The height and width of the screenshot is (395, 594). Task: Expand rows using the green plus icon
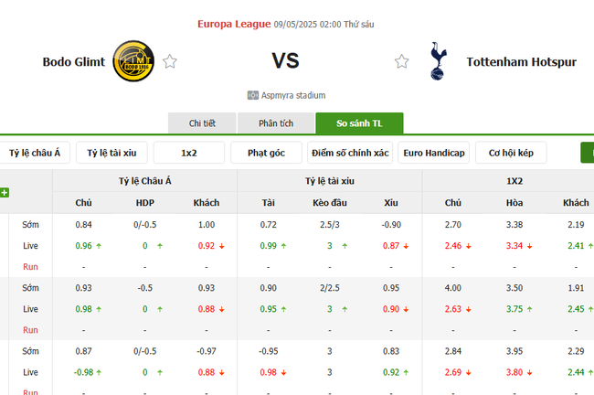[5, 193]
